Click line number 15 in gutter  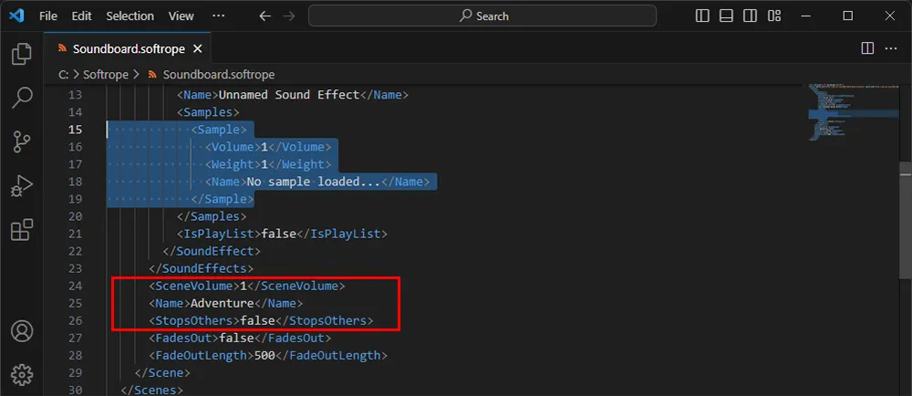(x=75, y=129)
